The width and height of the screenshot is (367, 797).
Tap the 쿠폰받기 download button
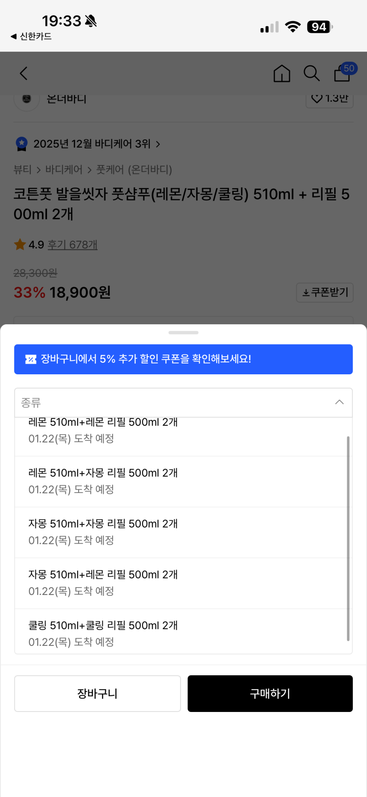pyautogui.click(x=325, y=292)
